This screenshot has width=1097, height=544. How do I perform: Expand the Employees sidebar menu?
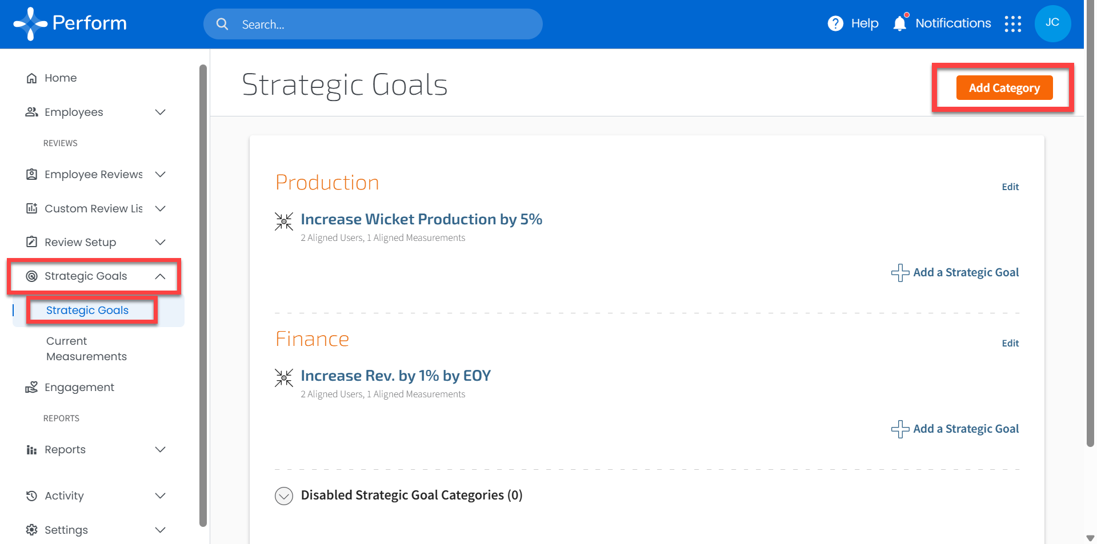161,112
